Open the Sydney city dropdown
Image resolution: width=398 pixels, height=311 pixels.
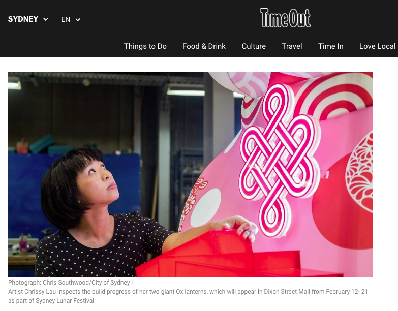[x=28, y=19]
